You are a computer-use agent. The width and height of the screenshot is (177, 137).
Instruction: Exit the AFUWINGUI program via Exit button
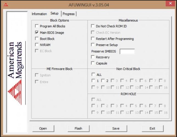[153, 128]
